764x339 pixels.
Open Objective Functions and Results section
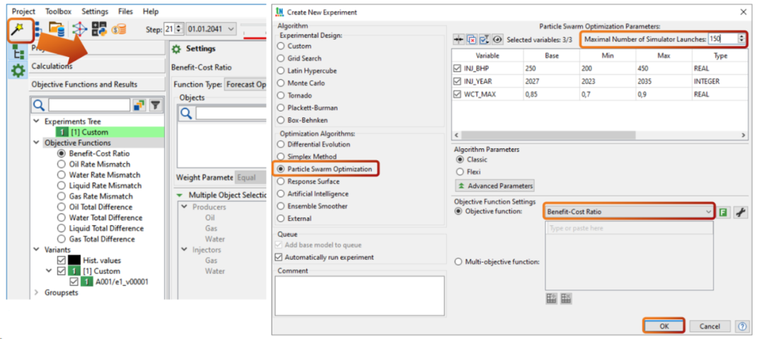97,84
